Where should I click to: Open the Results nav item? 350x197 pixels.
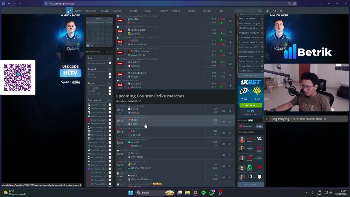[105, 11]
